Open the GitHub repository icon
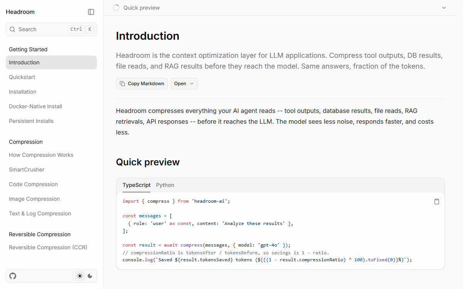The width and height of the screenshot is (463, 289). pyautogui.click(x=13, y=276)
